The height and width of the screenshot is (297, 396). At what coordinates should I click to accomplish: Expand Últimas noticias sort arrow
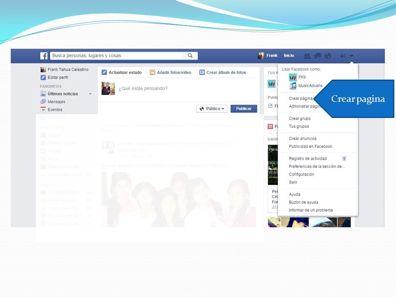(90, 94)
